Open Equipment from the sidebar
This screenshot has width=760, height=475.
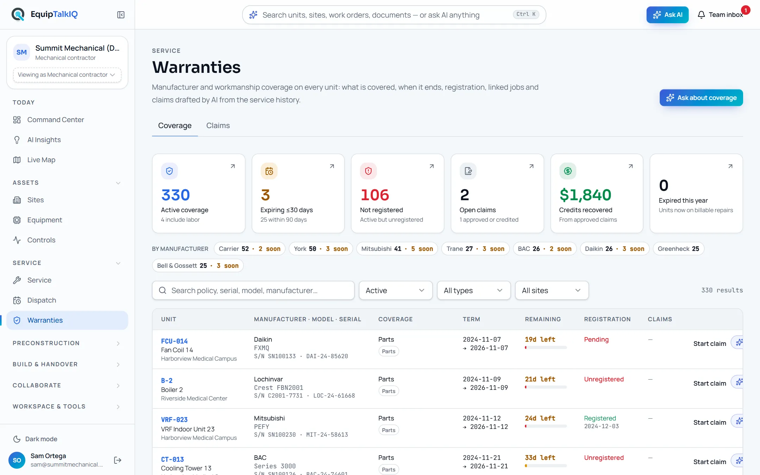(67, 220)
